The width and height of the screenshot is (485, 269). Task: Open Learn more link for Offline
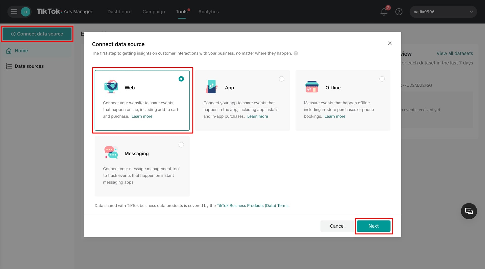[335, 116]
